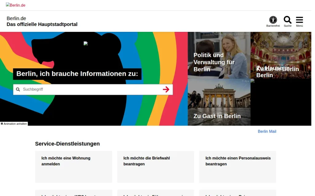Viewport: 315px width, 196px height.
Task: Submit search with the red arrow button
Action: [166, 89]
